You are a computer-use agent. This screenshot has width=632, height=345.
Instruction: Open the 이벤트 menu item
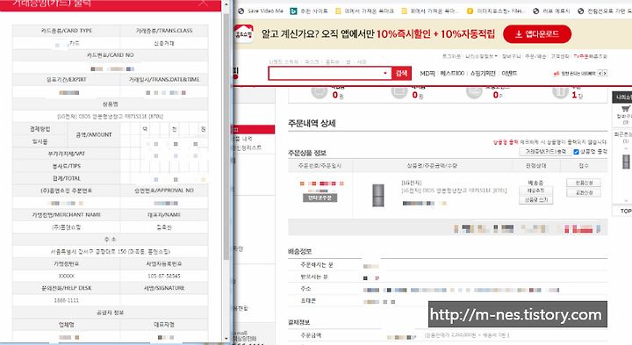point(509,74)
